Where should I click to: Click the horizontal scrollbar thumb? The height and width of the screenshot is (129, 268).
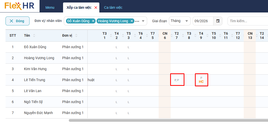tap(168, 121)
